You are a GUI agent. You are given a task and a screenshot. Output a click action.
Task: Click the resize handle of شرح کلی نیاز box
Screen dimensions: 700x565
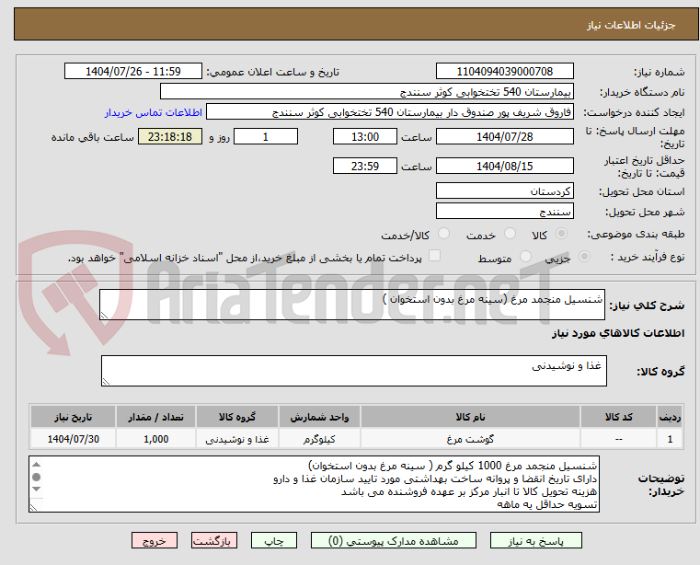click(105, 316)
